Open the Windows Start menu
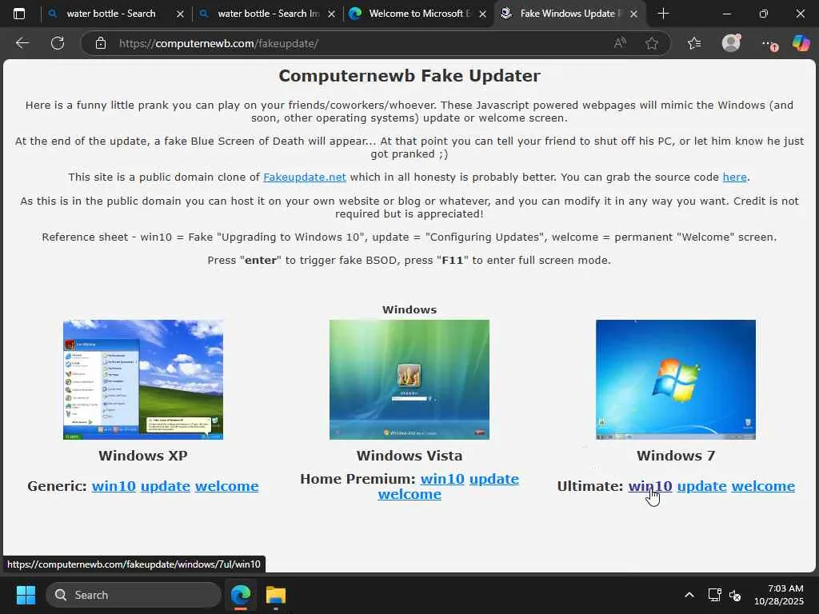 coord(26,595)
